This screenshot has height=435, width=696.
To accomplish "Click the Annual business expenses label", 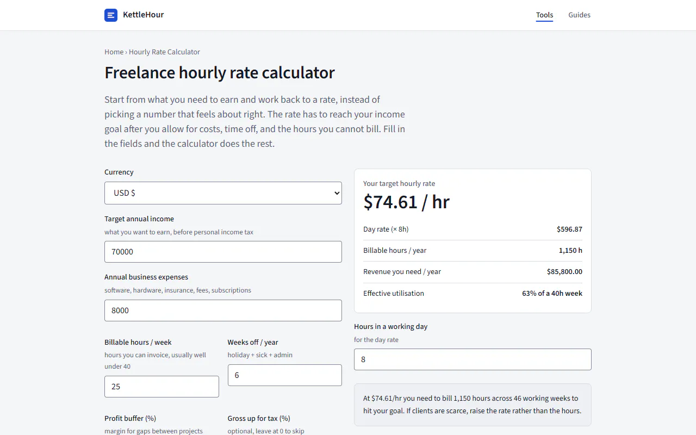I will tap(146, 277).
